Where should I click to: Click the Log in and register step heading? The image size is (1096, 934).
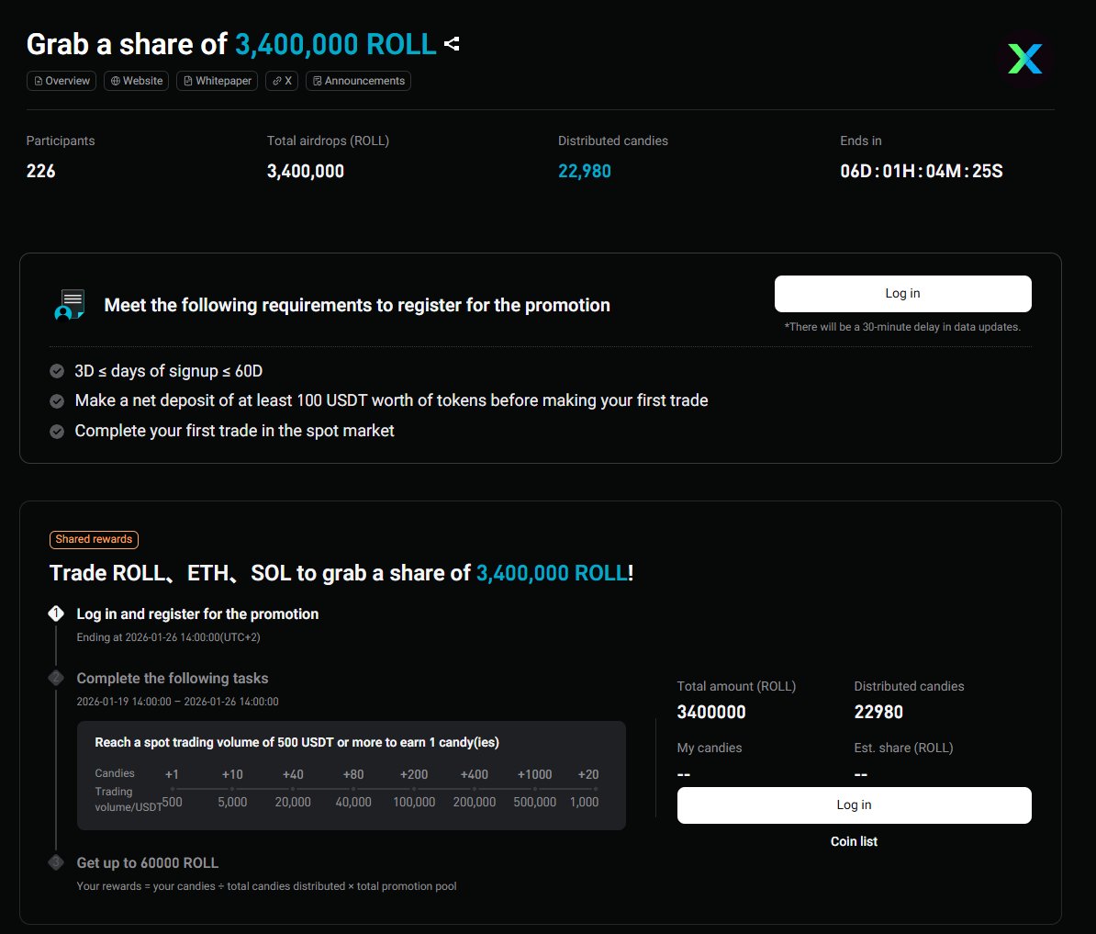[197, 613]
